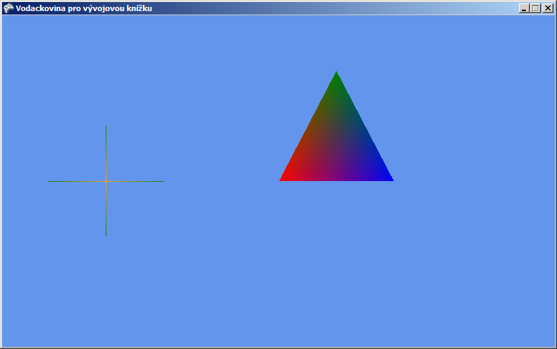
Task: Click the center of the gradient triangle
Action: 337,145
